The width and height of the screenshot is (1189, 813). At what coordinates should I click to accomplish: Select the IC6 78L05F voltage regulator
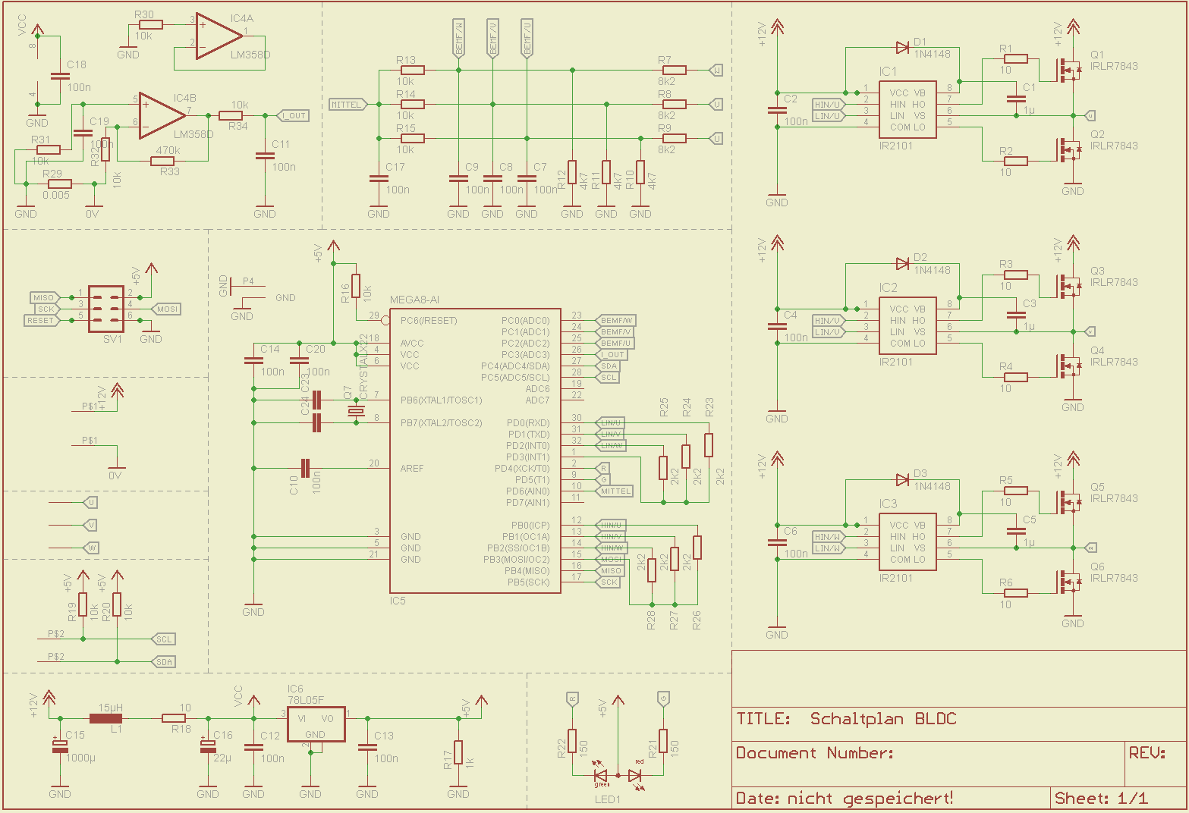(316, 725)
